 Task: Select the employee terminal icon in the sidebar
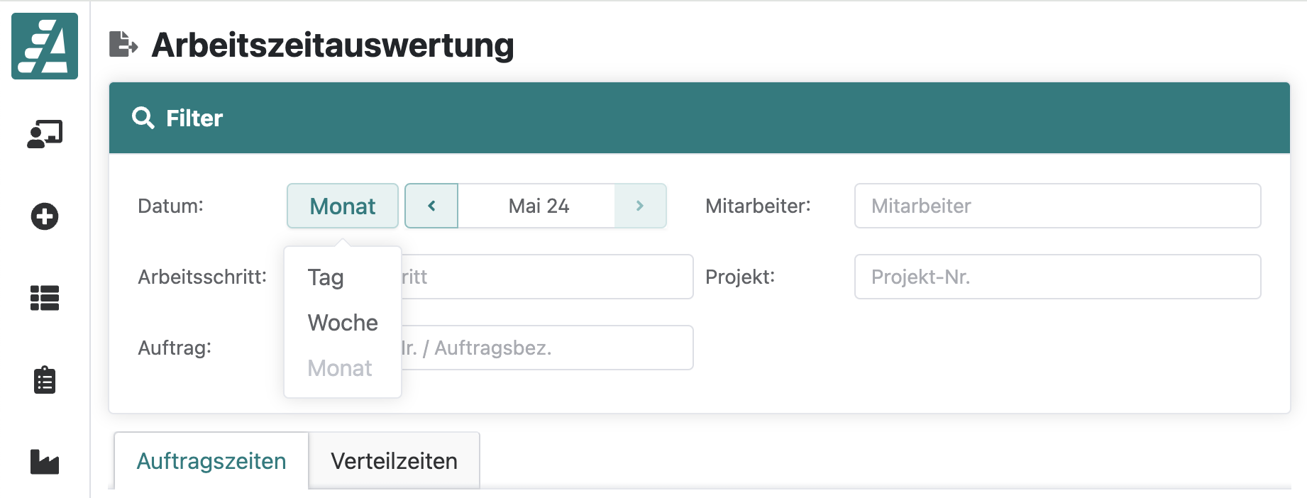(x=44, y=132)
